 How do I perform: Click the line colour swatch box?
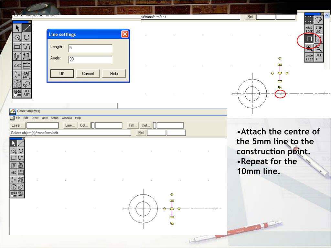point(93,125)
